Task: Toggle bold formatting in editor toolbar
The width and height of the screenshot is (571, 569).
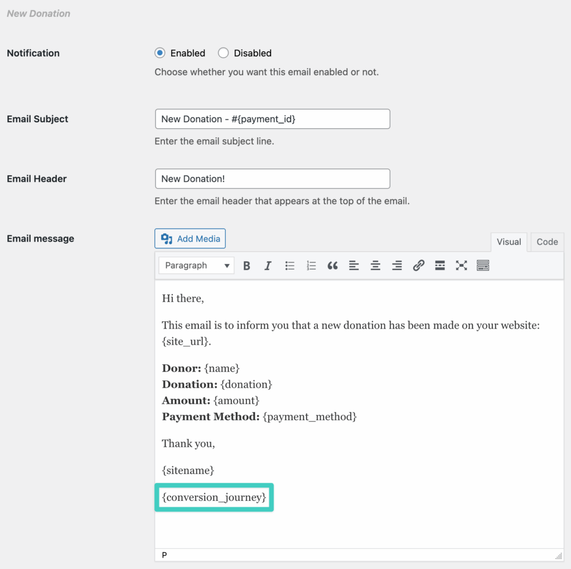Action: click(x=246, y=266)
